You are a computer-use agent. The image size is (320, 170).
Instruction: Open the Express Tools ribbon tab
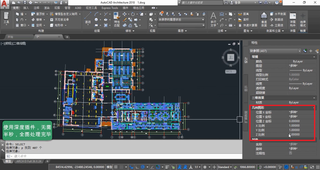point(110,8)
